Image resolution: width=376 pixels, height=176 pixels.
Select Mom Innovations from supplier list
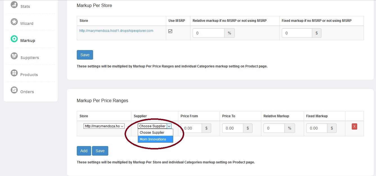tap(155, 139)
